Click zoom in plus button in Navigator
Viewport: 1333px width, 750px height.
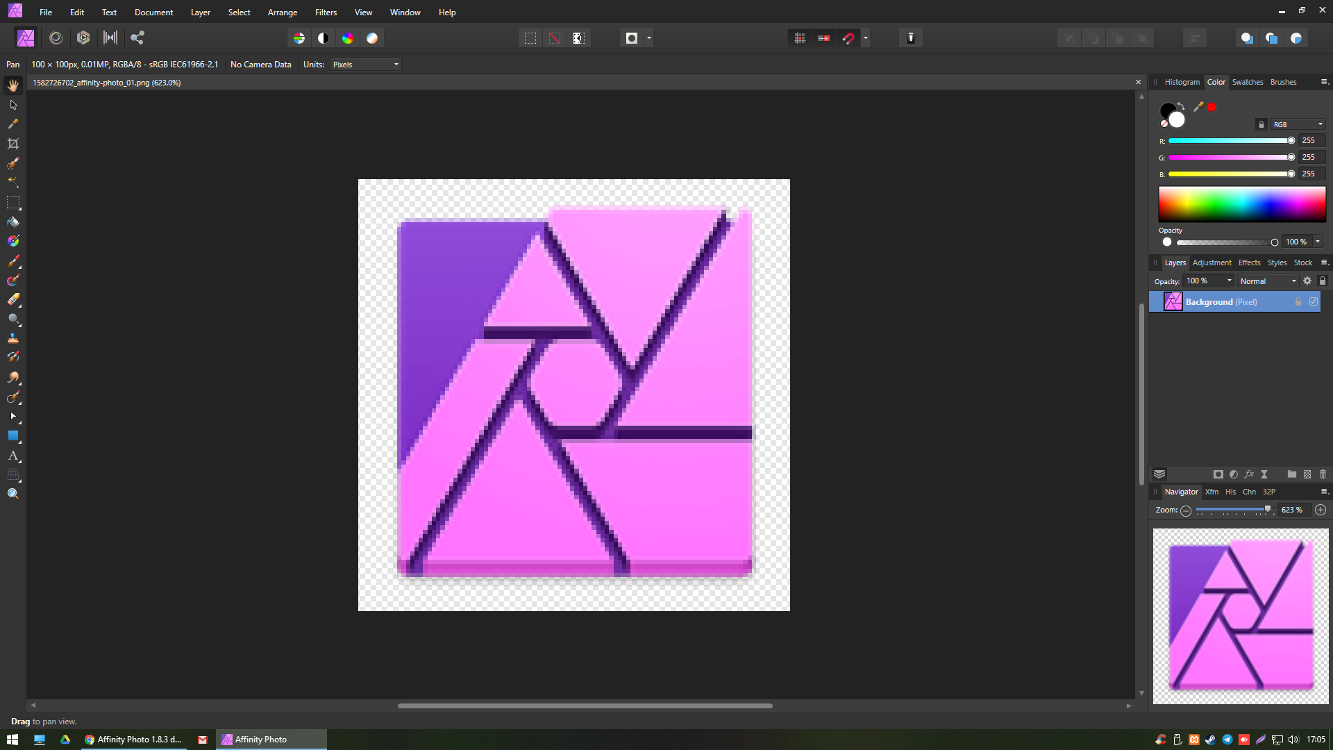tap(1321, 510)
